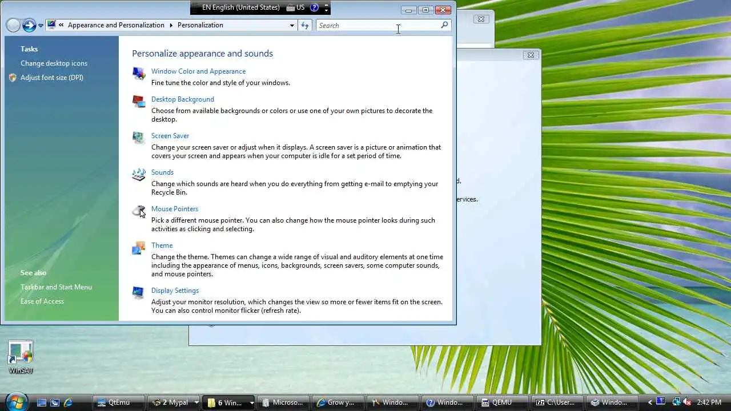Click the Sounds music-note icon

139,175
